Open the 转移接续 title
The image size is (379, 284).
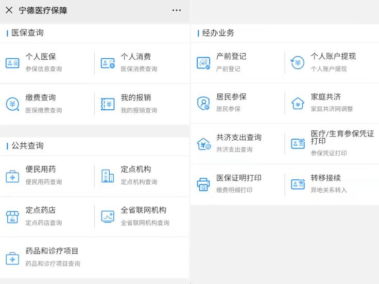pyautogui.click(x=326, y=178)
